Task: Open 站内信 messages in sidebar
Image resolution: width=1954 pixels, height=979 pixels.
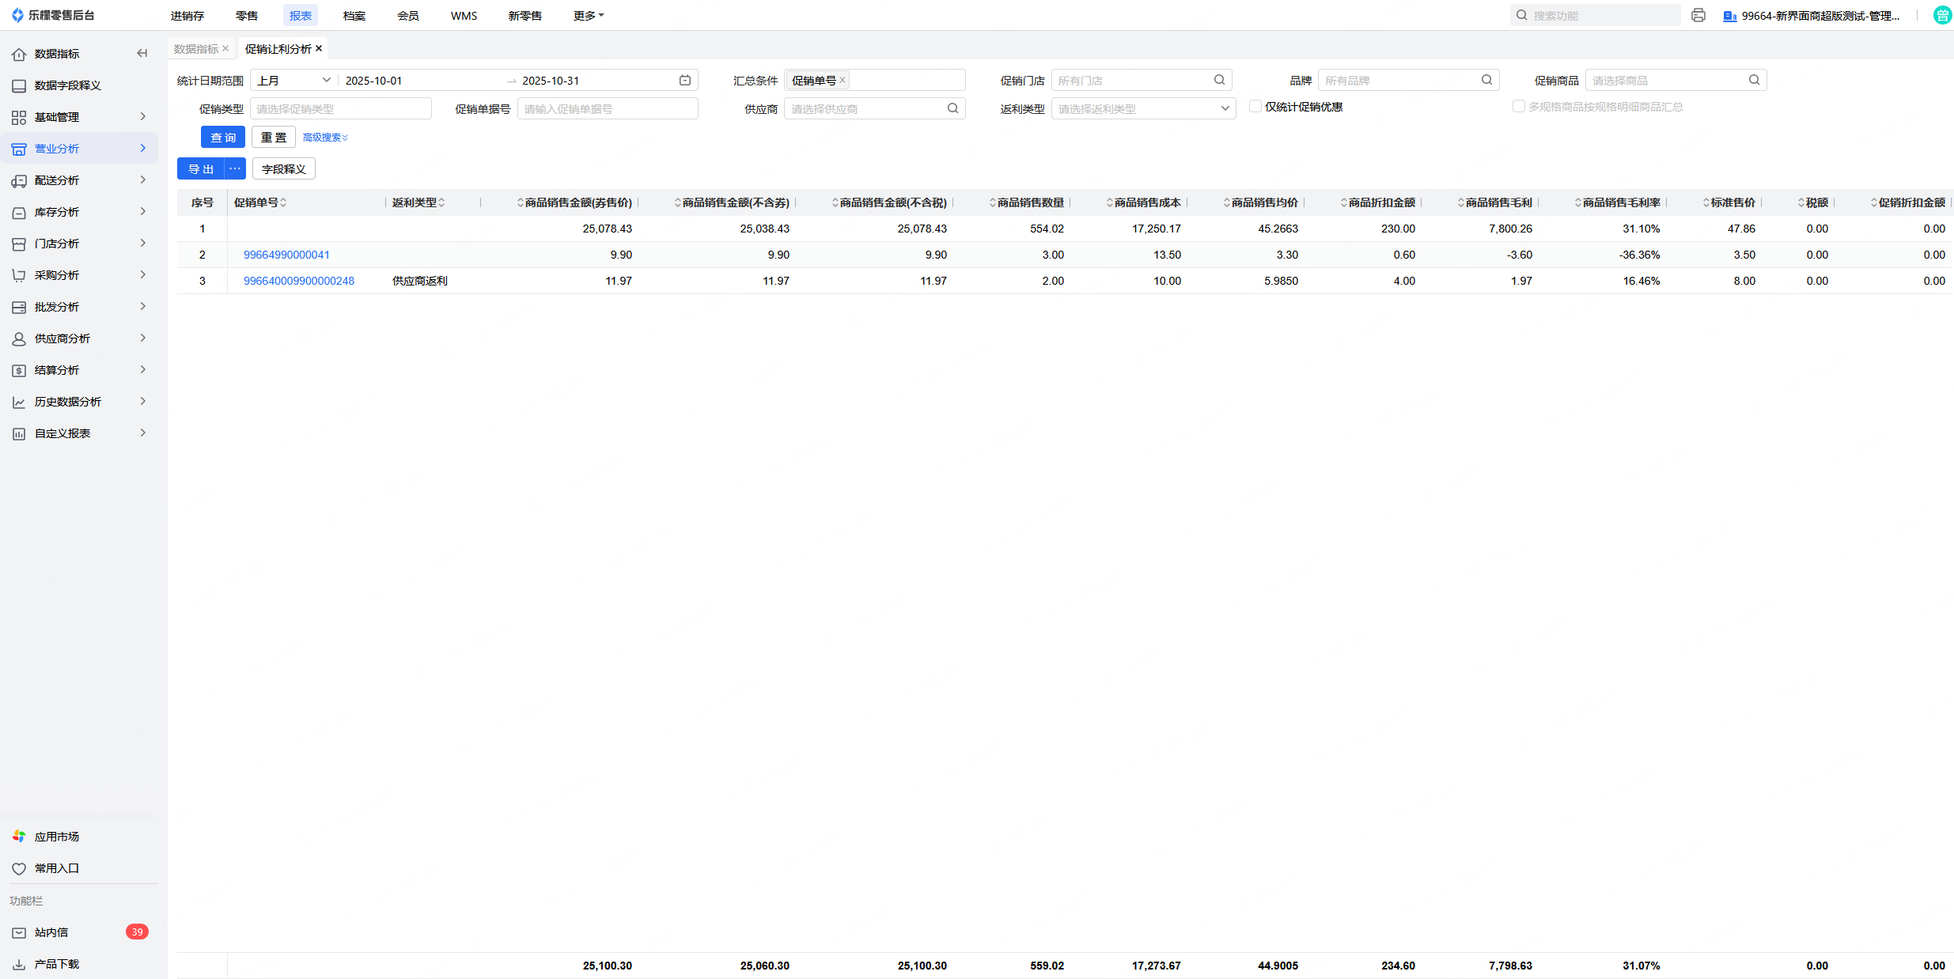Action: (x=51, y=932)
